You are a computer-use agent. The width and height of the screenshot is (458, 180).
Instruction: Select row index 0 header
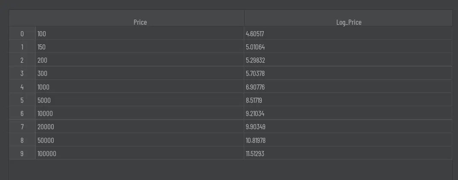click(x=22, y=34)
